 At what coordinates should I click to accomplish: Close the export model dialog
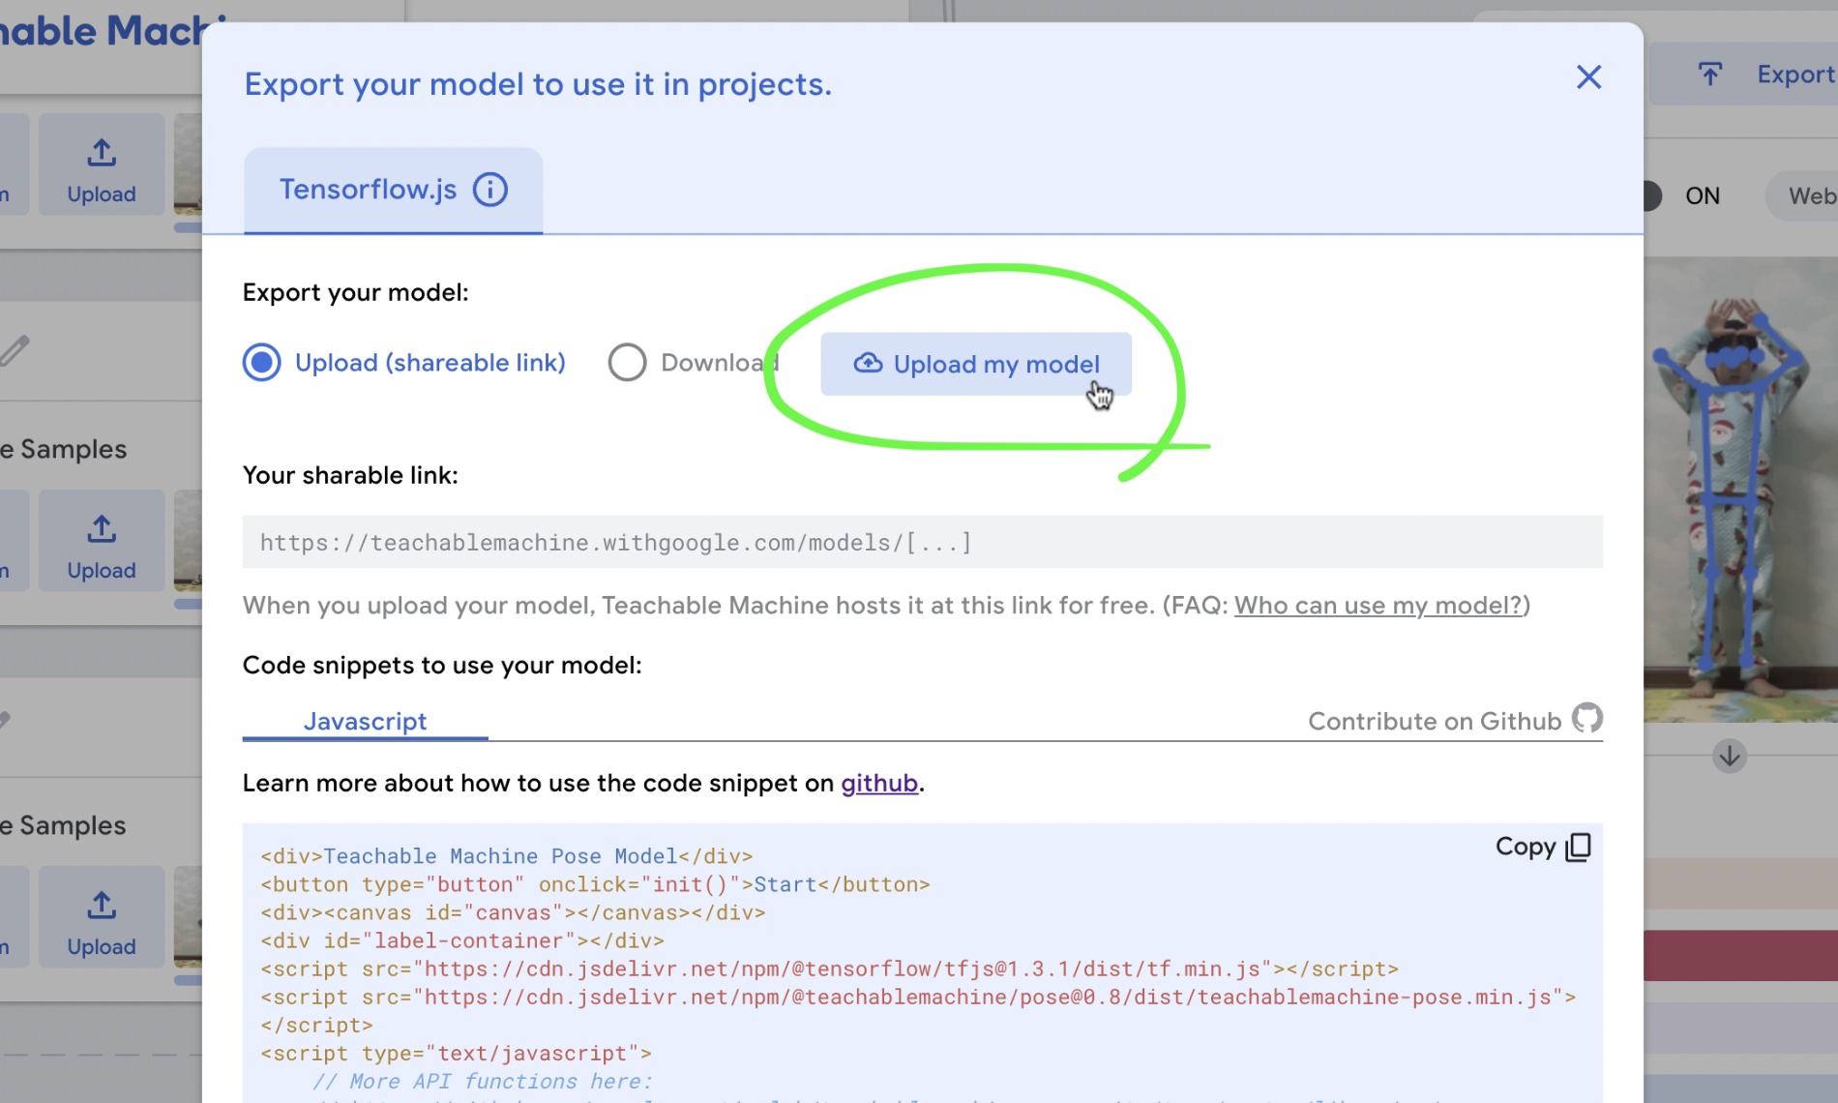[x=1588, y=77]
